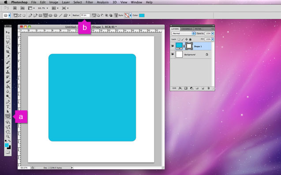Enable Shape Layers mode in options bar
Image resolution: width=281 pixels, height=175 pixels.
(x=15, y=15)
